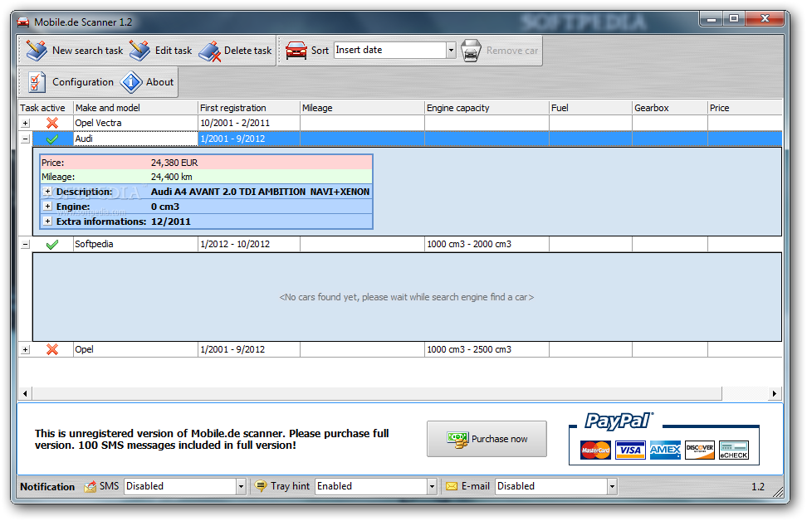The height and width of the screenshot is (521, 807).
Task: Click the Engine capacity column header
Action: tap(487, 108)
